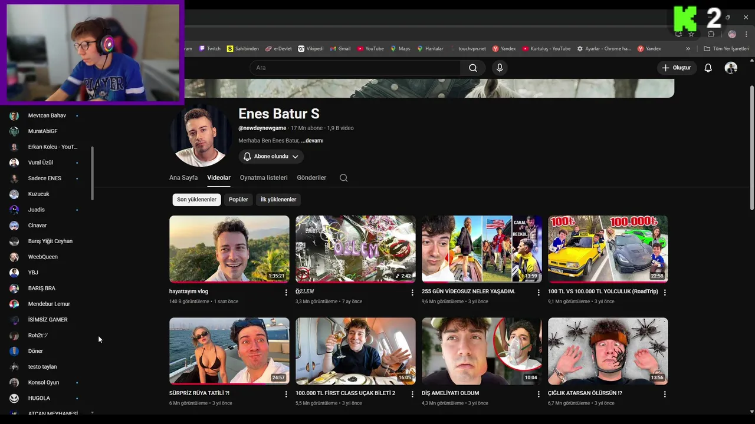Click the Oluştur create button
755x424 pixels.
click(x=677, y=68)
